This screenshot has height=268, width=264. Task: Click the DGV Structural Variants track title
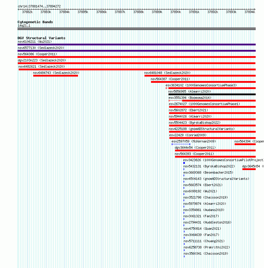click(x=42, y=38)
